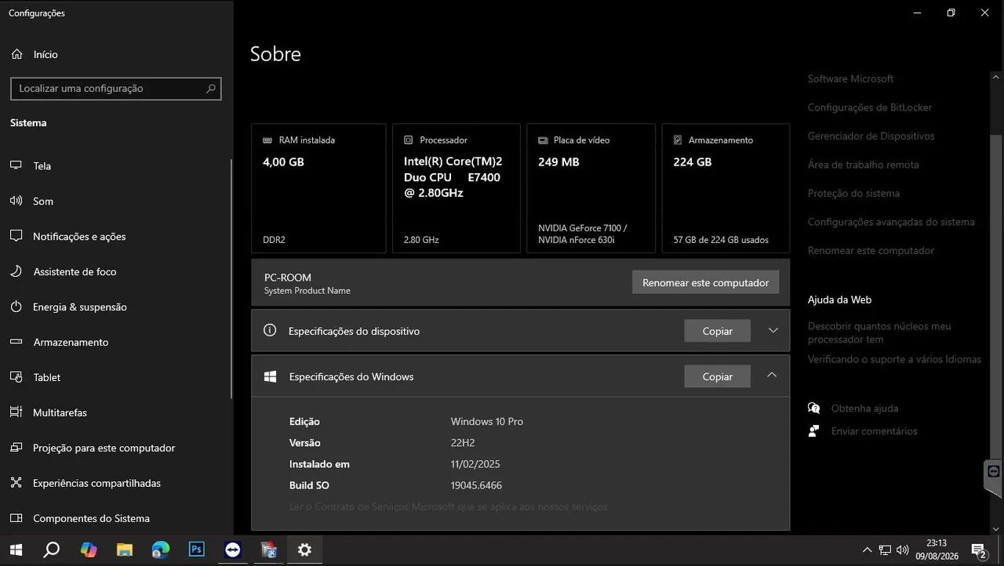Click "57 GB de 224 GB usados" text
The width and height of the screenshot is (1004, 566).
coord(721,240)
